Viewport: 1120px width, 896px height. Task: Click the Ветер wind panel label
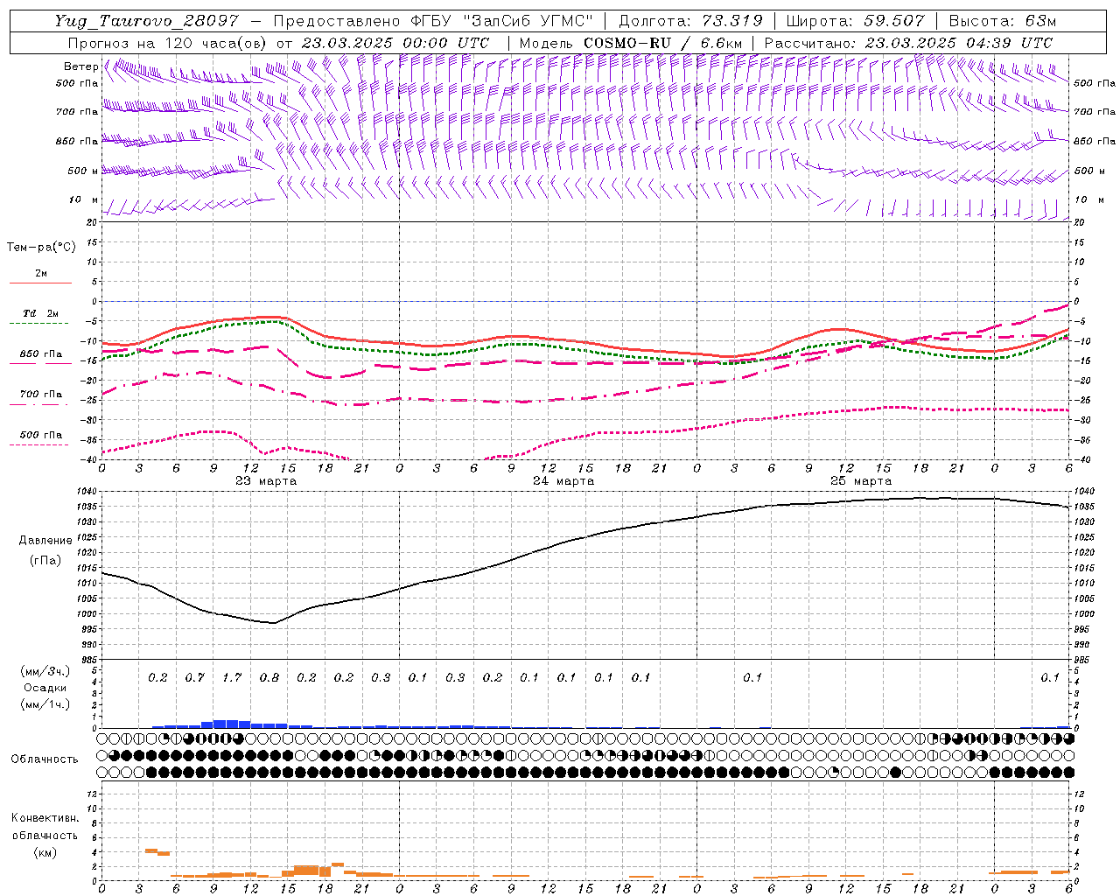[80, 66]
